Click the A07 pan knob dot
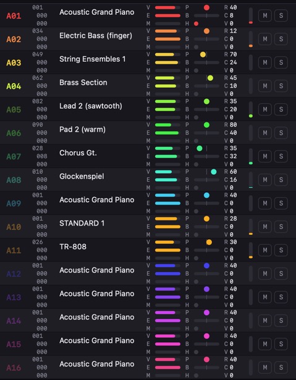Screen dimensions: 296x380 coord(200,148)
